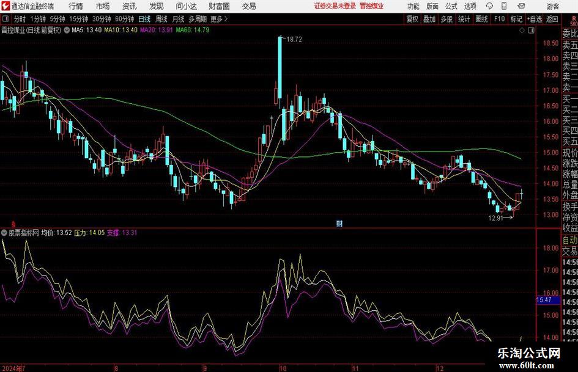Click the 通达信 red logo icon
Viewport: 578px width, 372px height.
tap(6, 6)
